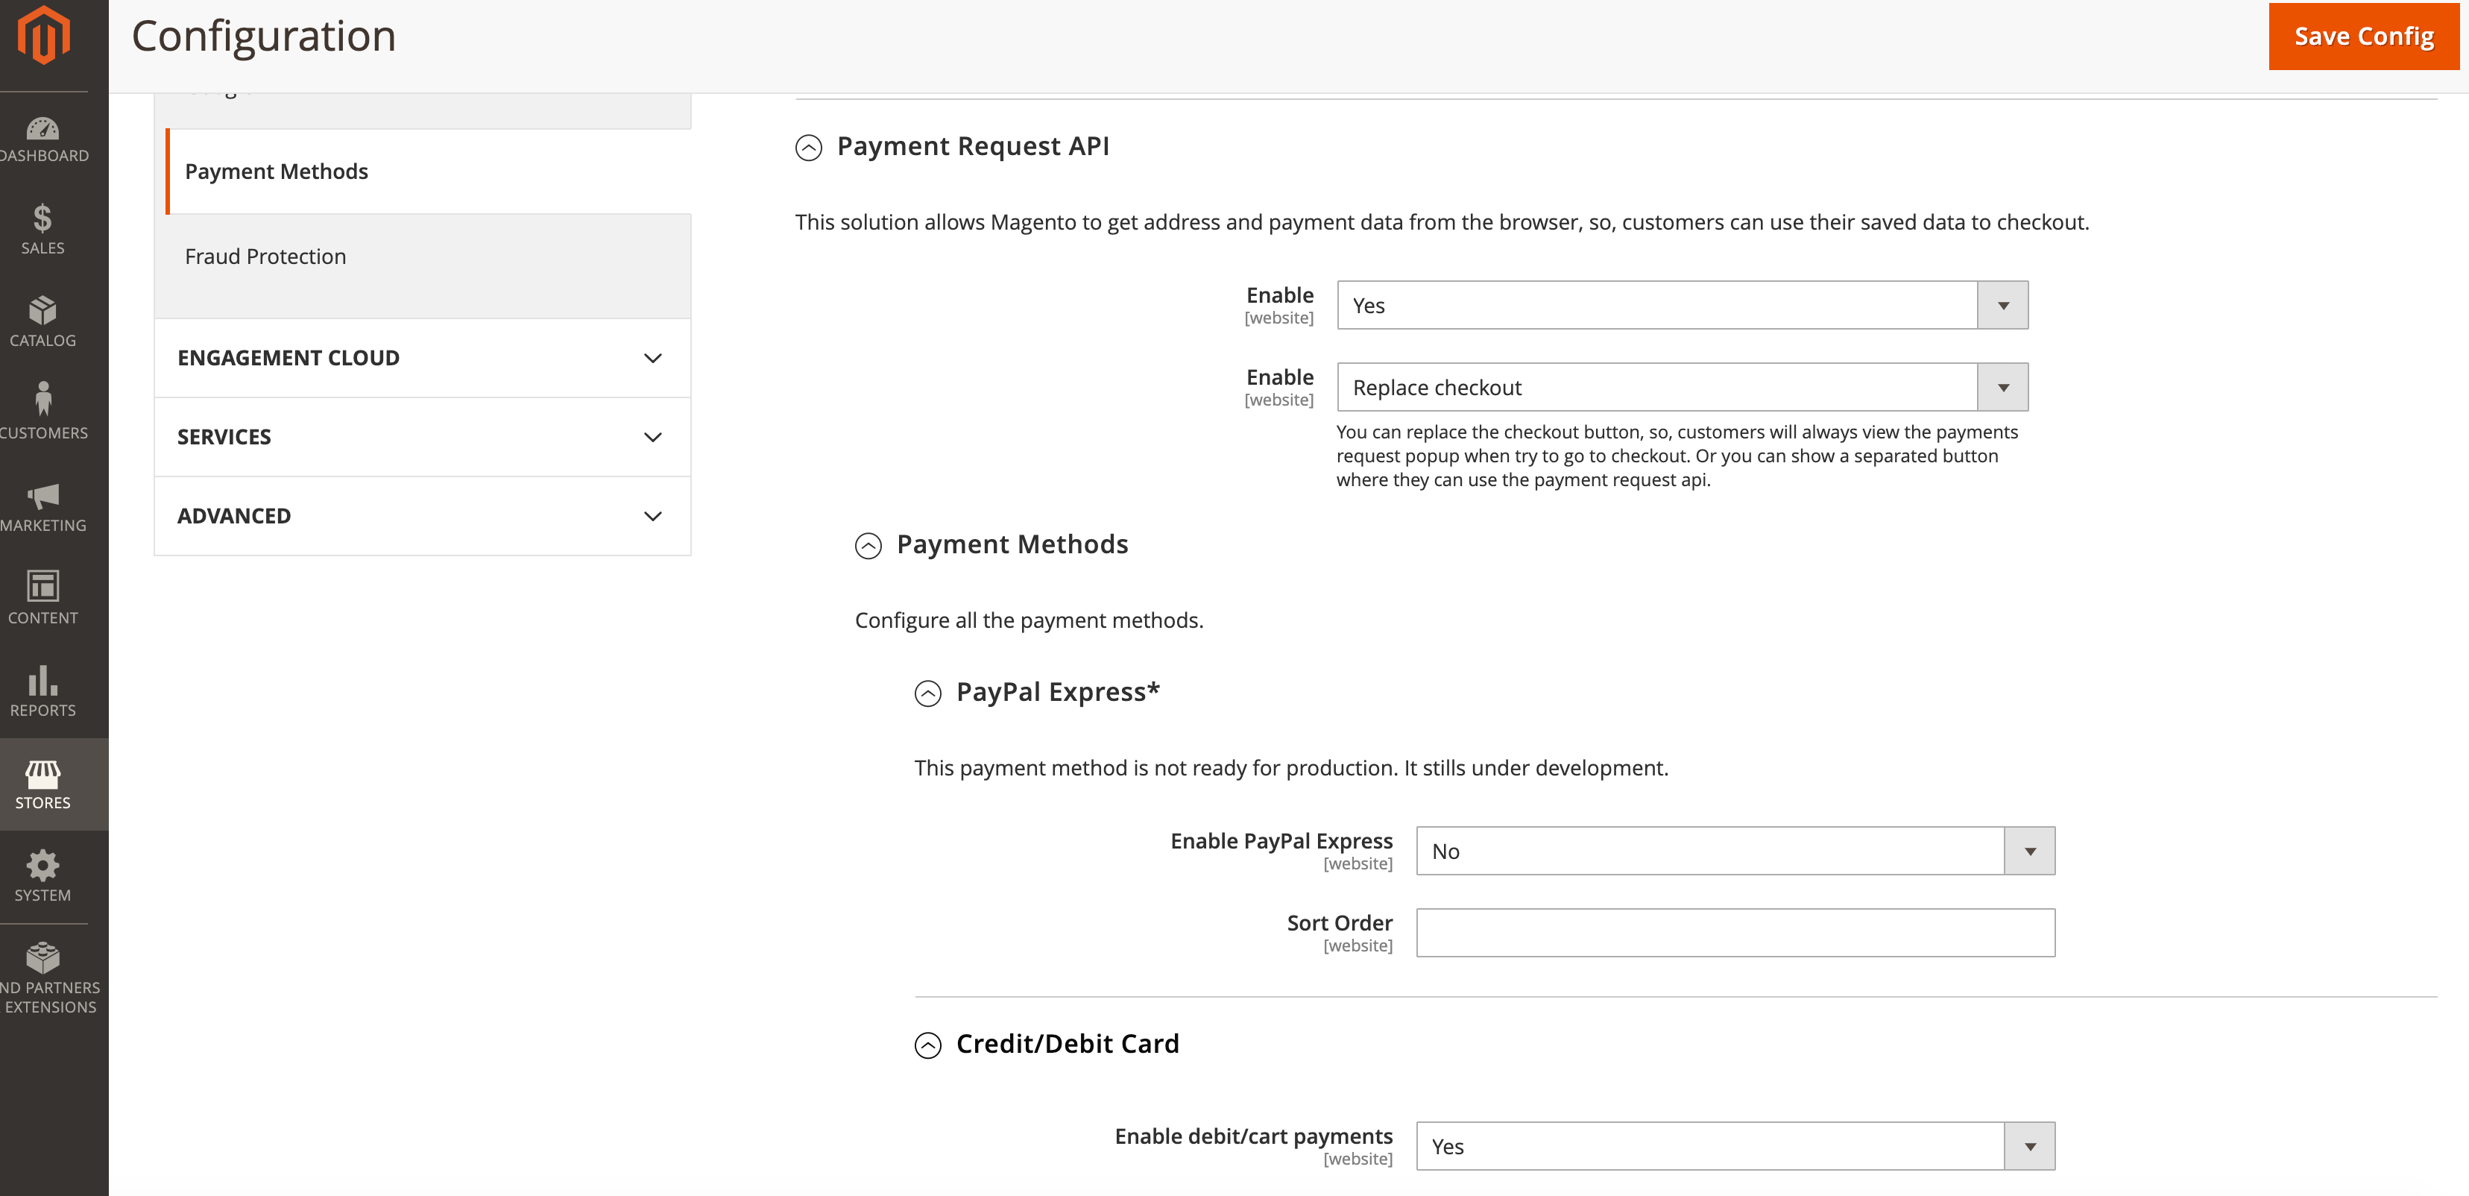
Task: Open the System gear icon
Action: (42, 866)
